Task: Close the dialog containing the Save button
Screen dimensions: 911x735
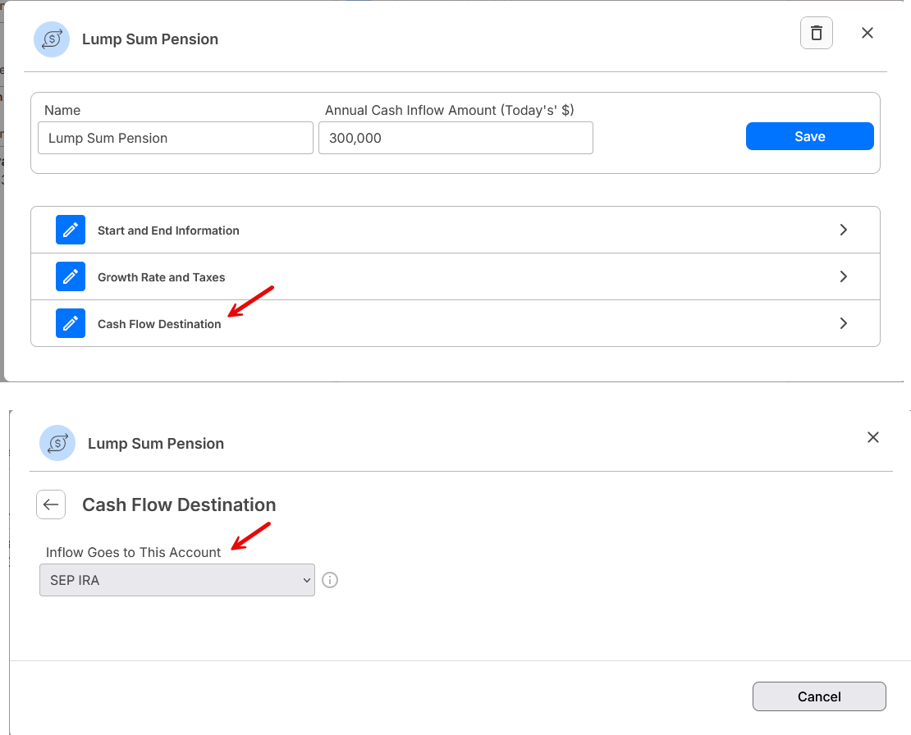Action: click(x=868, y=33)
